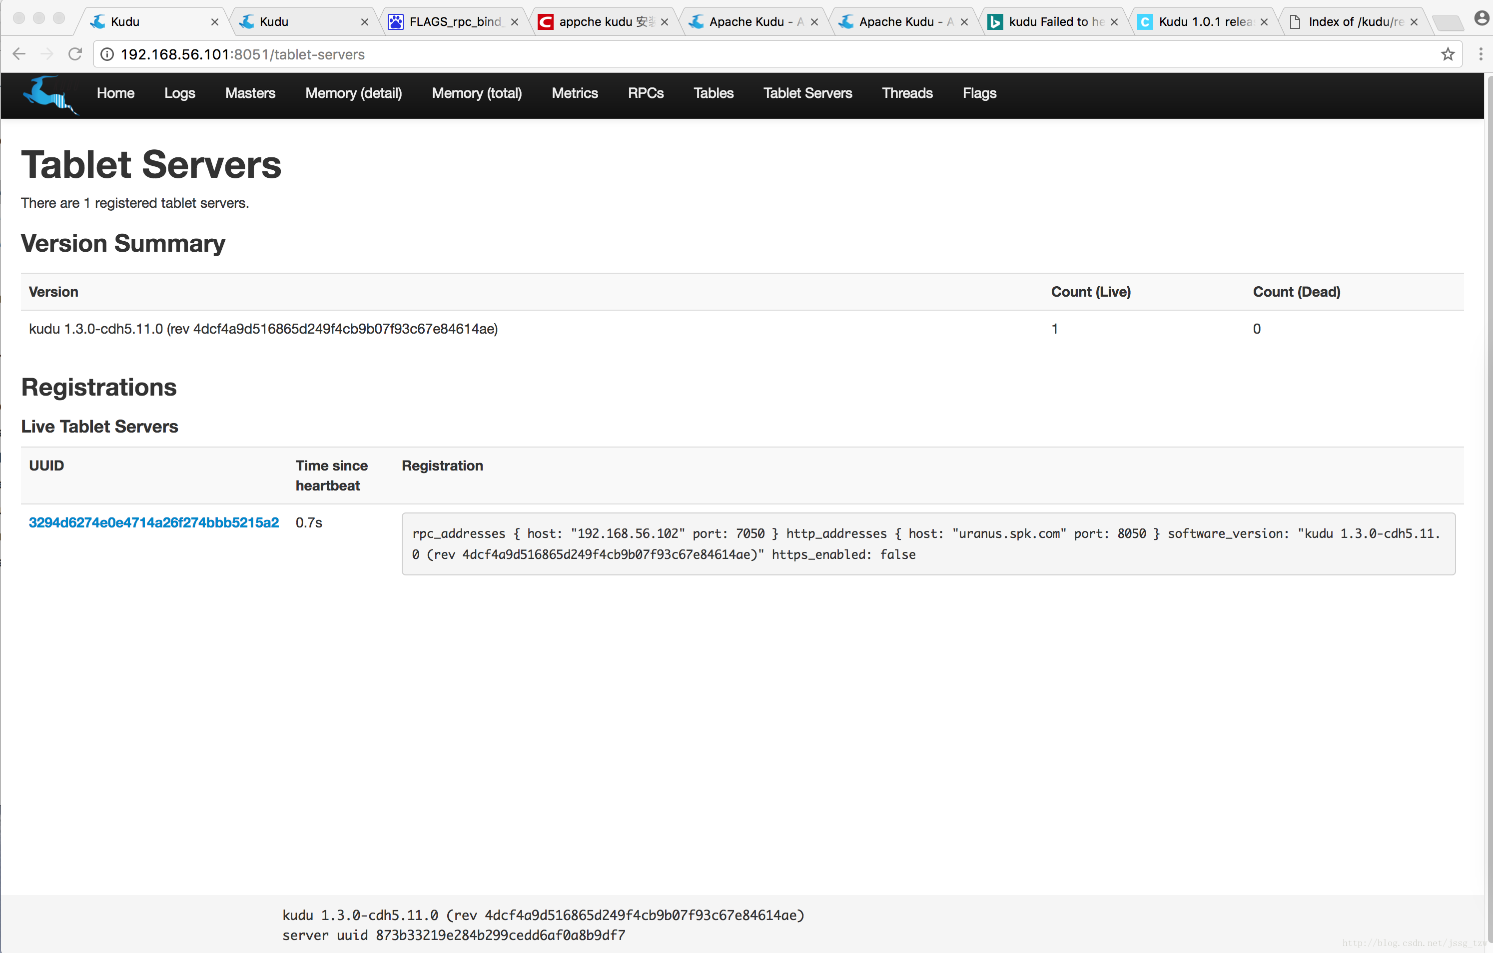
Task: Close the second Apache Kudu tab
Action: 964,21
